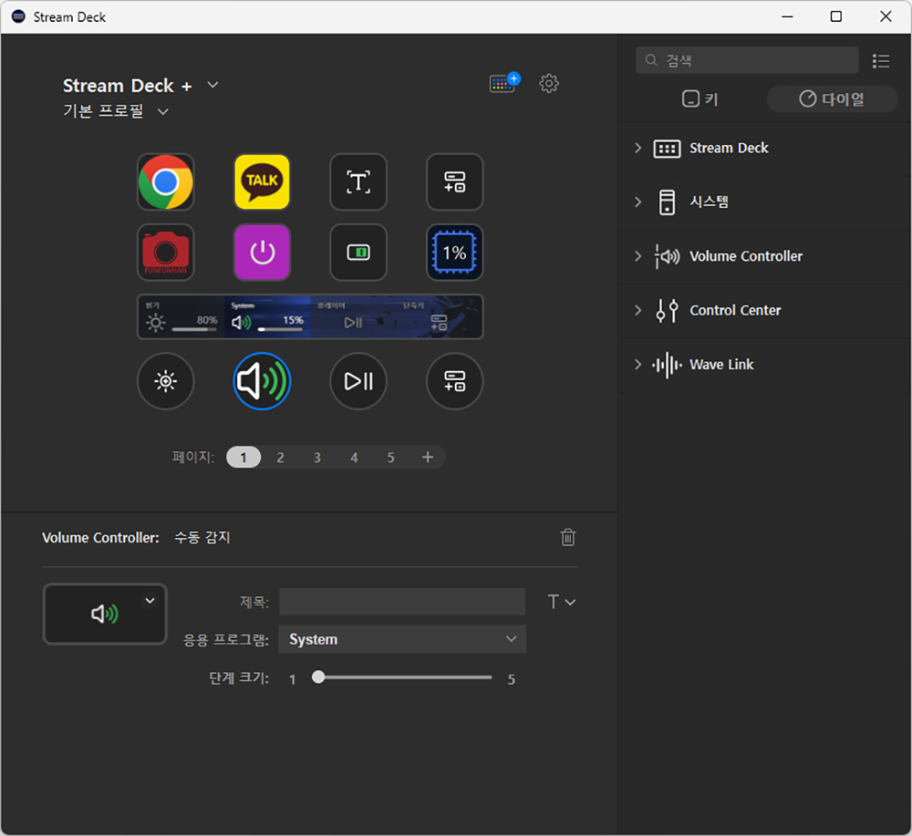This screenshot has height=836, width=912.
Task: Click the 시스템 category label
Action: [x=709, y=201]
